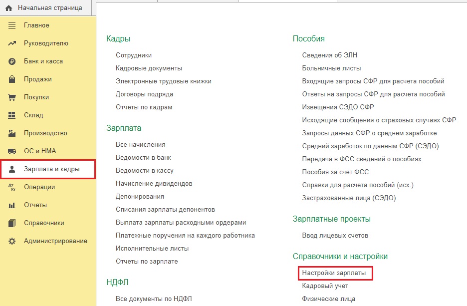Click the person icon for Зарплата и кадры
Viewport: 467px width, 306px height.
coord(12,169)
